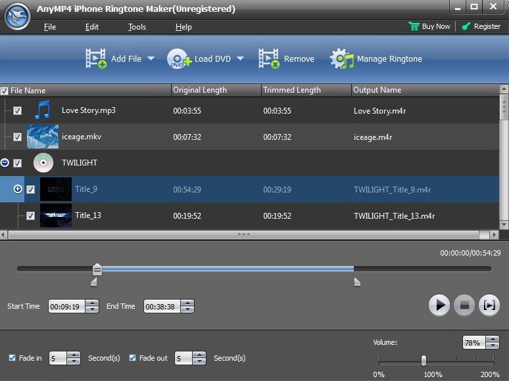The image size is (509, 381).
Task: Toggle the select-all File Name checkbox
Action: (x=4, y=91)
